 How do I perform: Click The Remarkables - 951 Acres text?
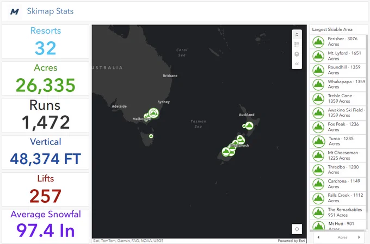(346, 212)
